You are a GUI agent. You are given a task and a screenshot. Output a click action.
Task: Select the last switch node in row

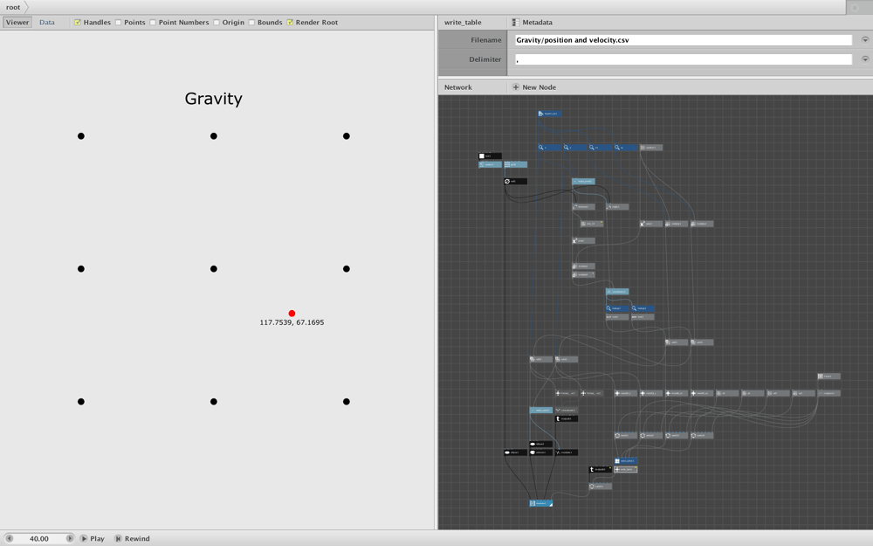(702, 435)
